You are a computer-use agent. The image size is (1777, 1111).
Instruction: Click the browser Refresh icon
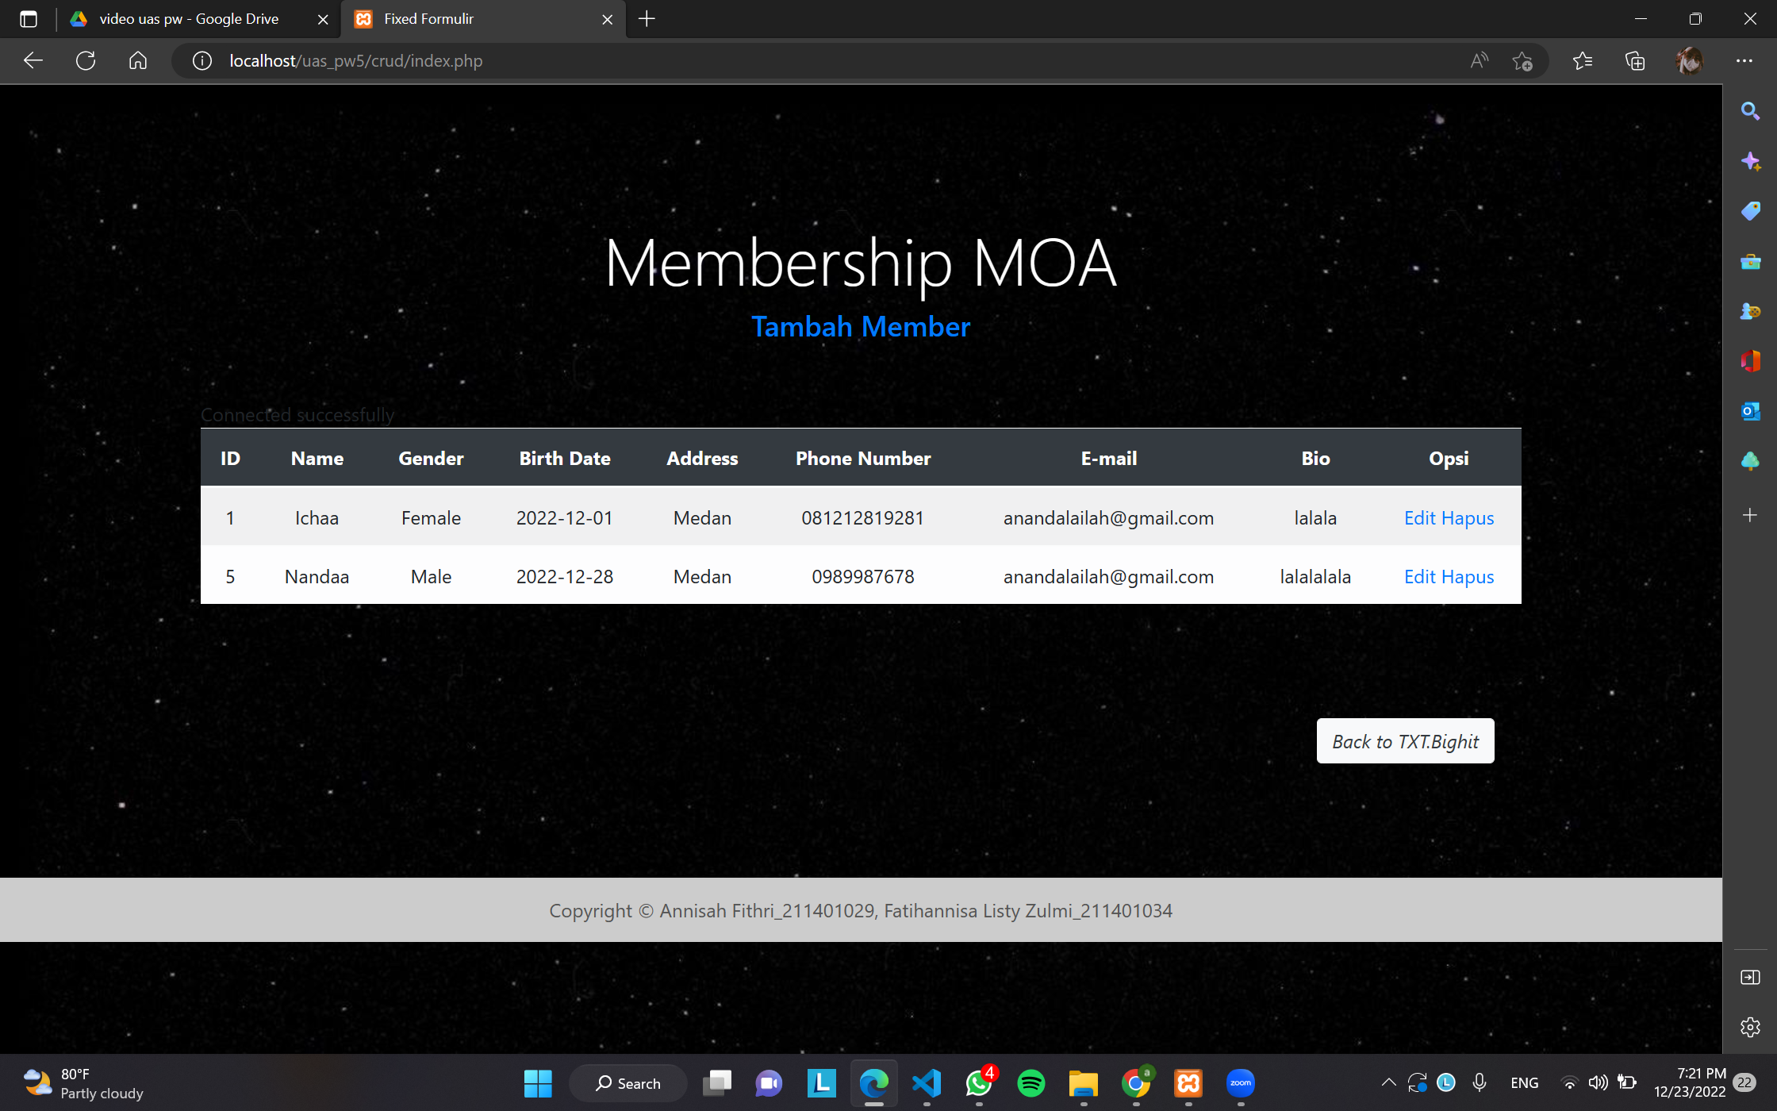pos(86,61)
